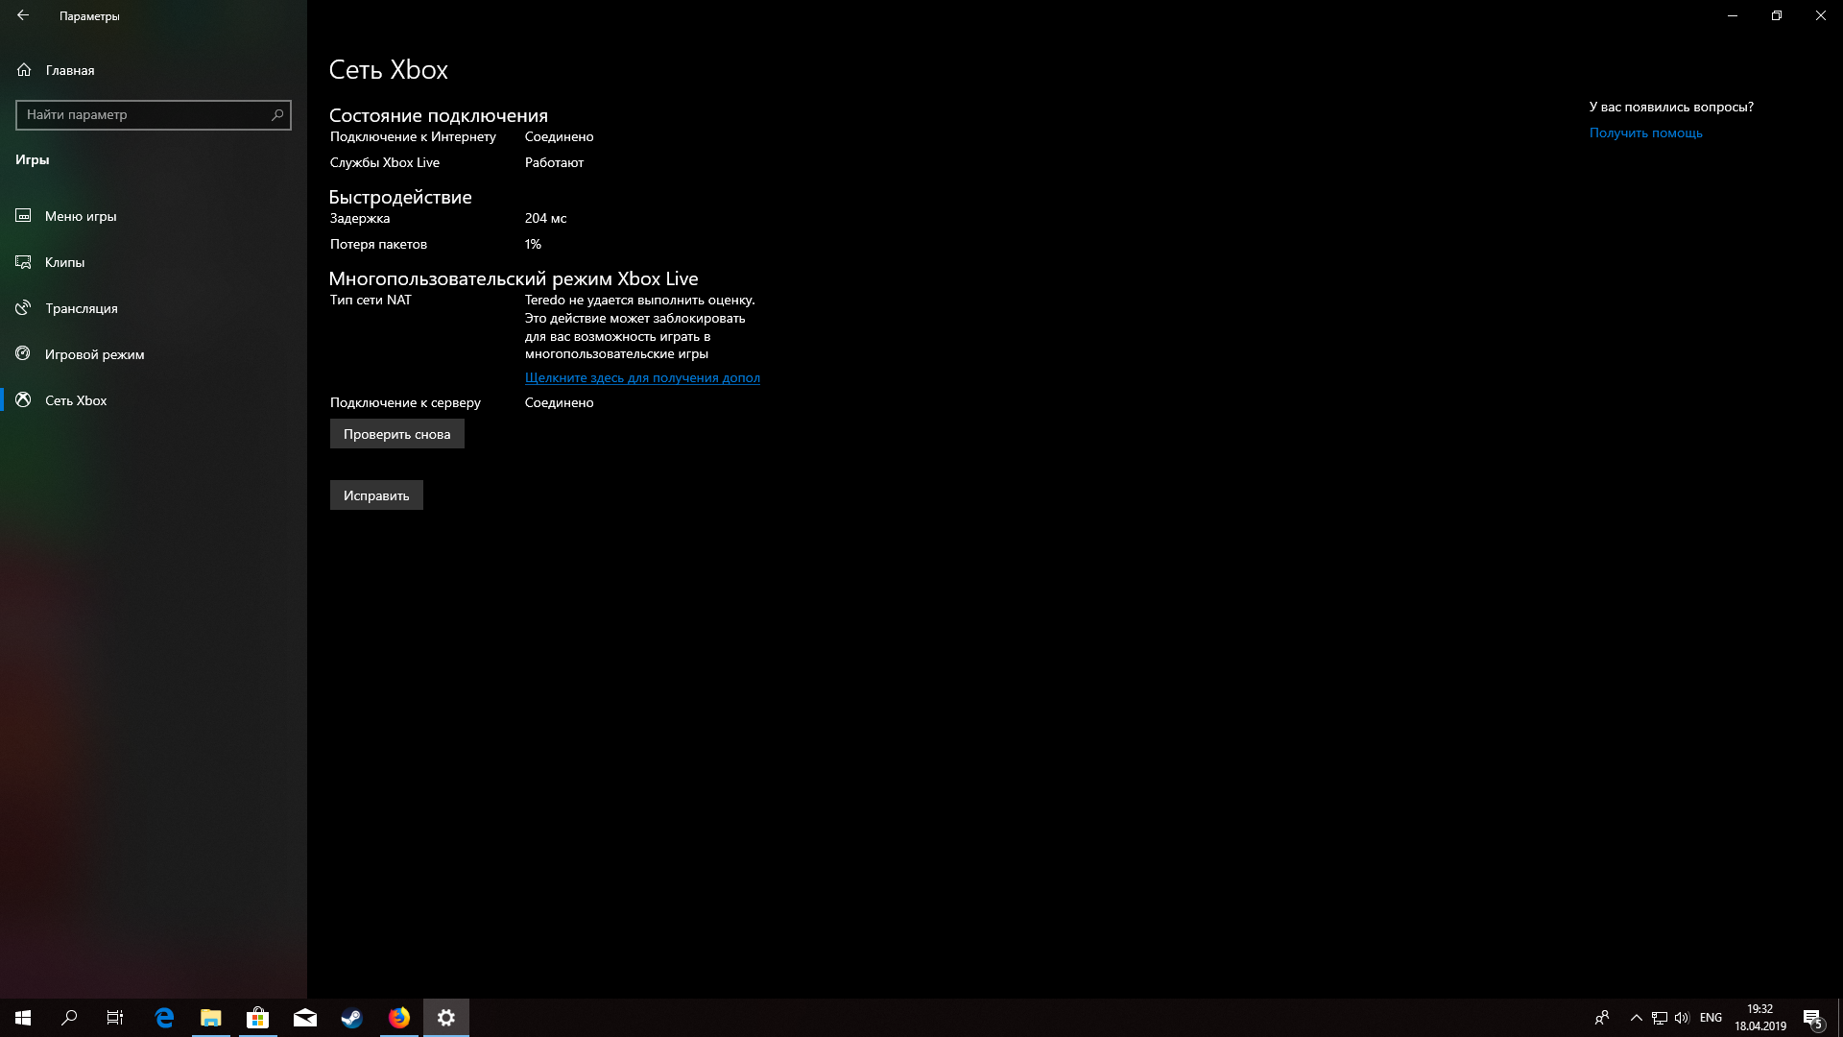Open Teredo link Щелкните здесь для получения
The image size is (1843, 1037).
point(642,378)
